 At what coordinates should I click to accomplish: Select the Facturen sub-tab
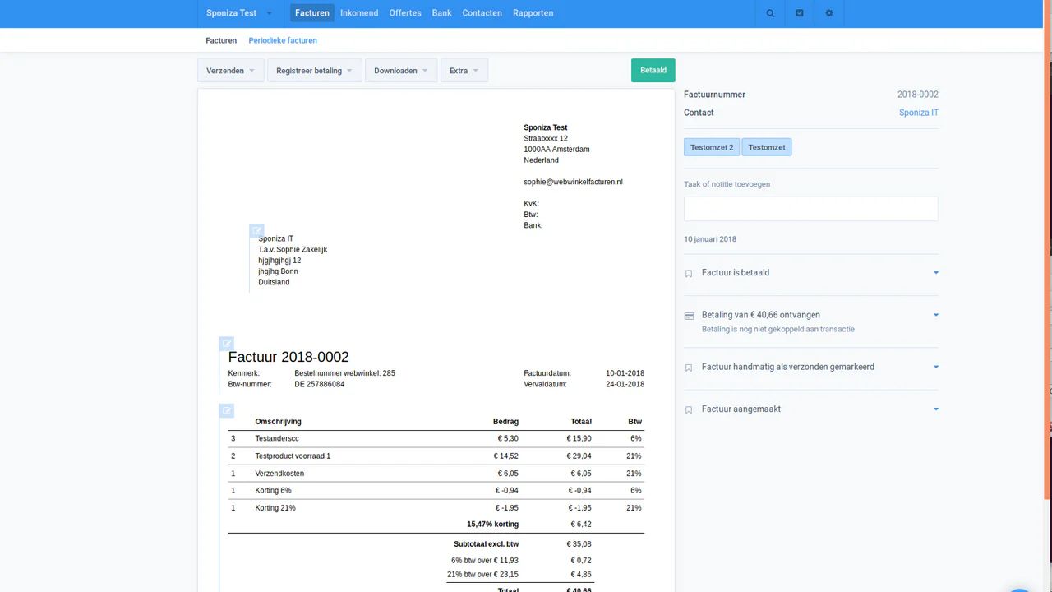pos(221,40)
